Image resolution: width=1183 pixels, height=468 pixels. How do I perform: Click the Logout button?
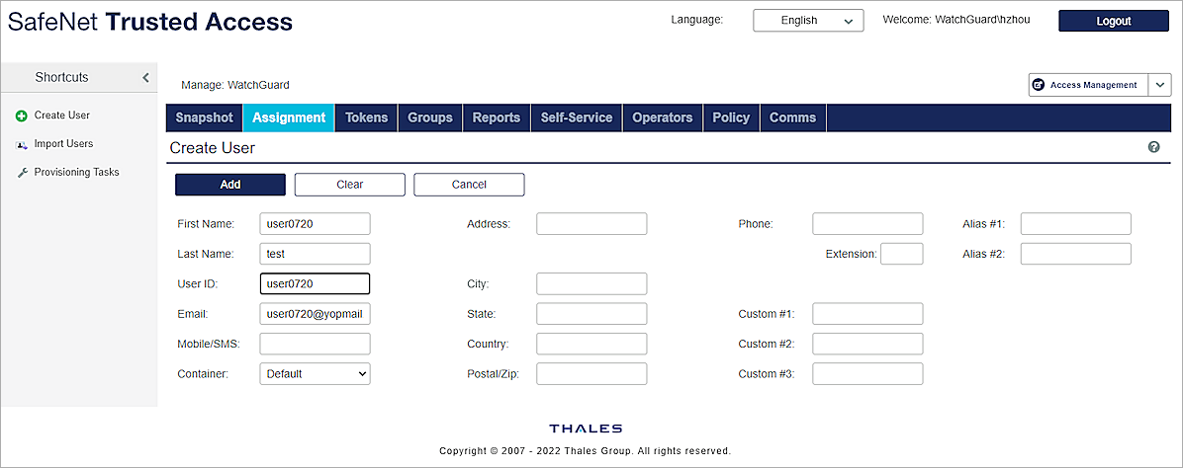[x=1114, y=21]
